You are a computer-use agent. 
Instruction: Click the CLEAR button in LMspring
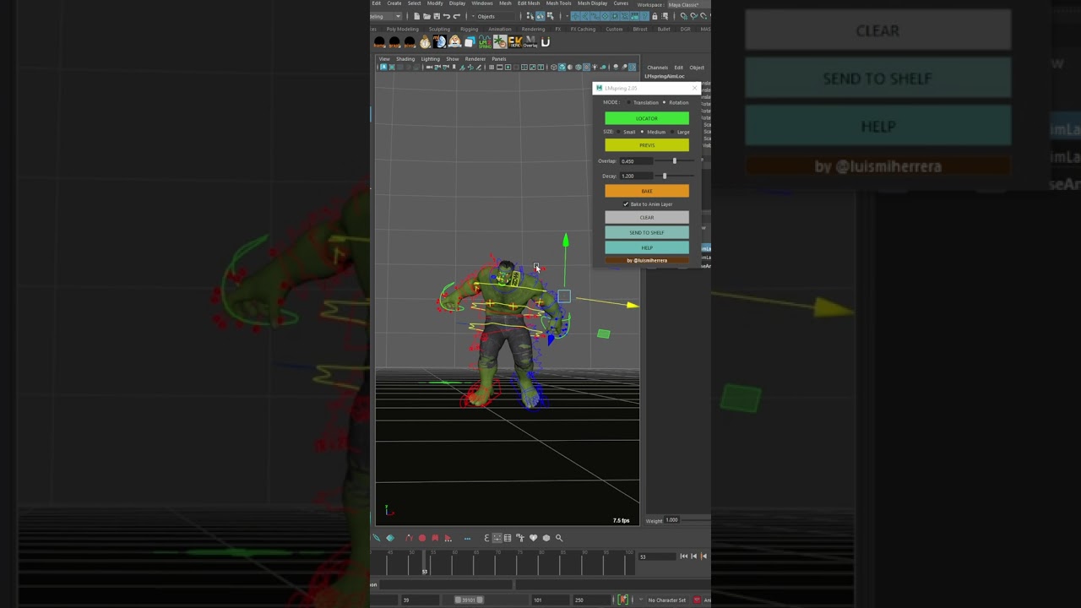(x=647, y=217)
